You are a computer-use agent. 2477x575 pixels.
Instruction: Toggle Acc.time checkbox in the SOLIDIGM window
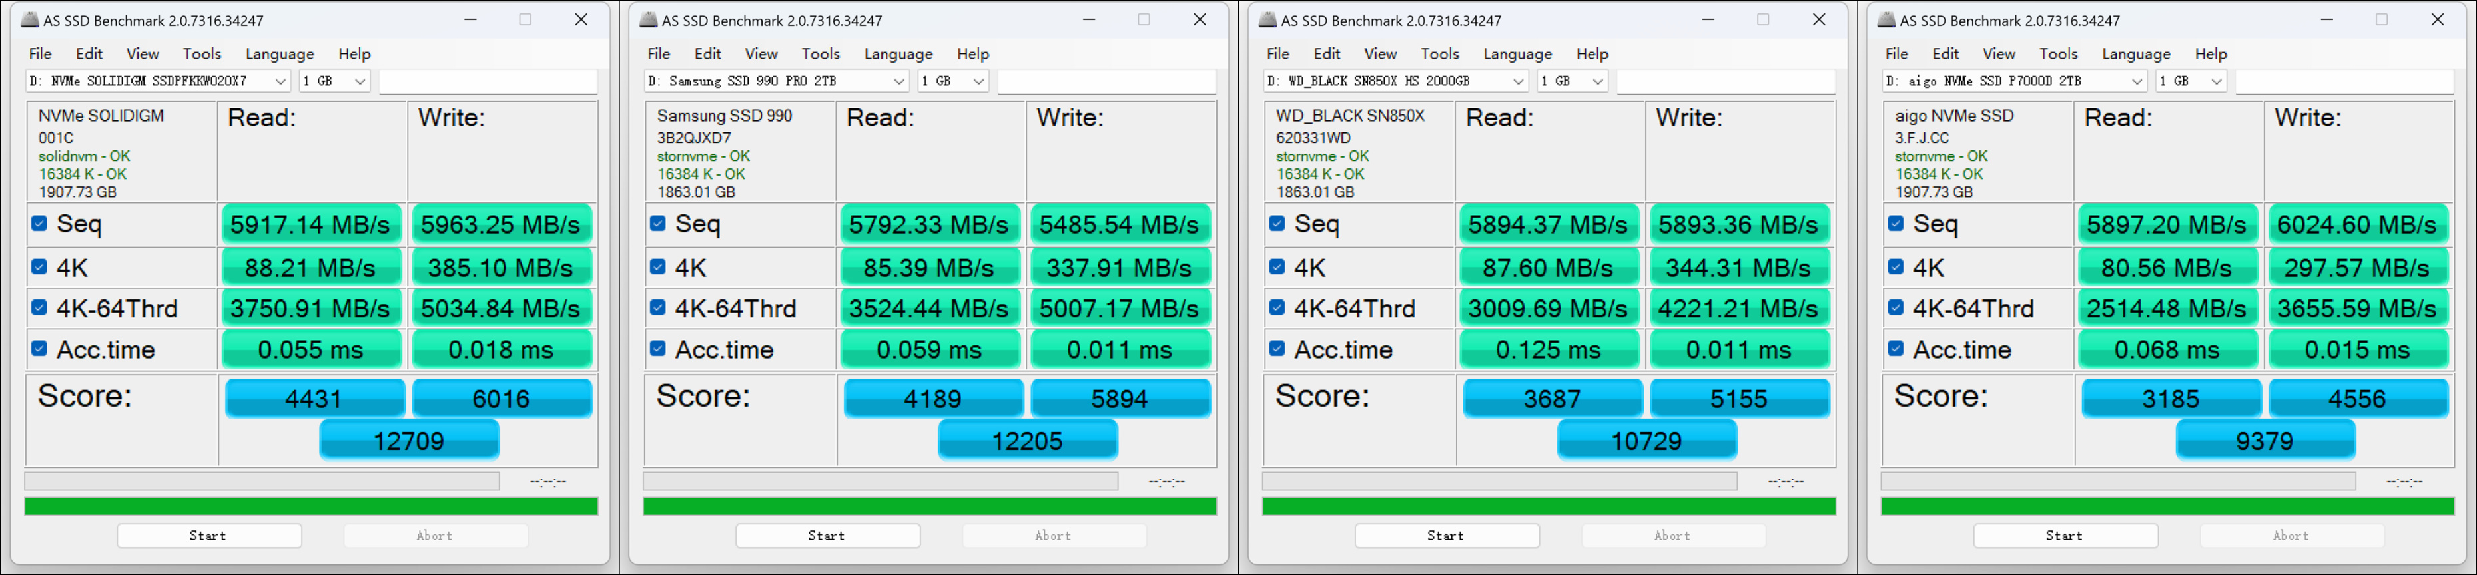(x=39, y=348)
